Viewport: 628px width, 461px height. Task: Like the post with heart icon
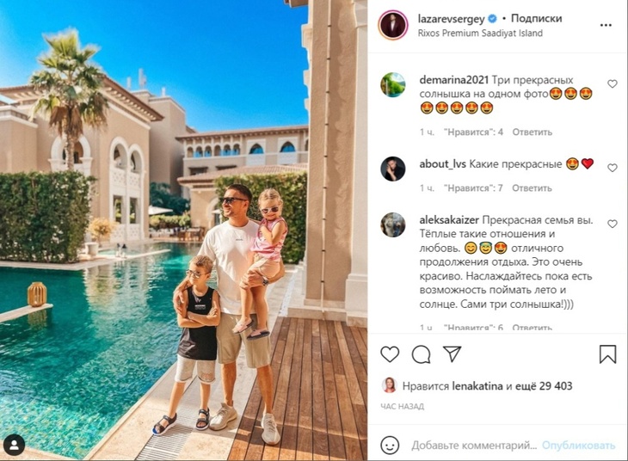[390, 354]
